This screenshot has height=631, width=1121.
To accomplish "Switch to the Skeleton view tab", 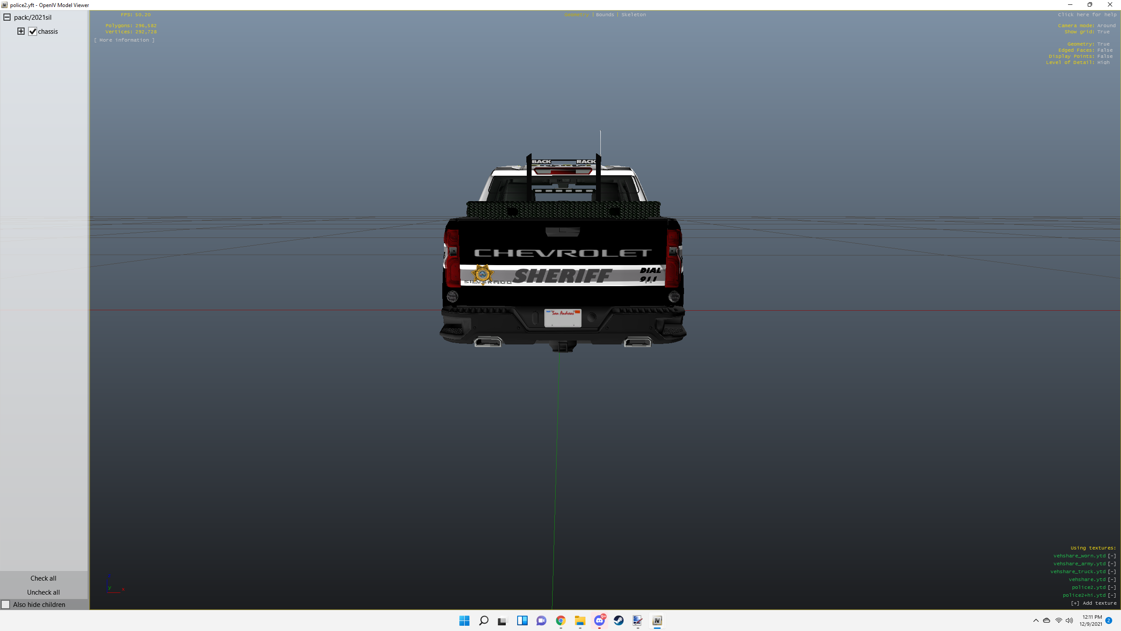I will 633,14.
